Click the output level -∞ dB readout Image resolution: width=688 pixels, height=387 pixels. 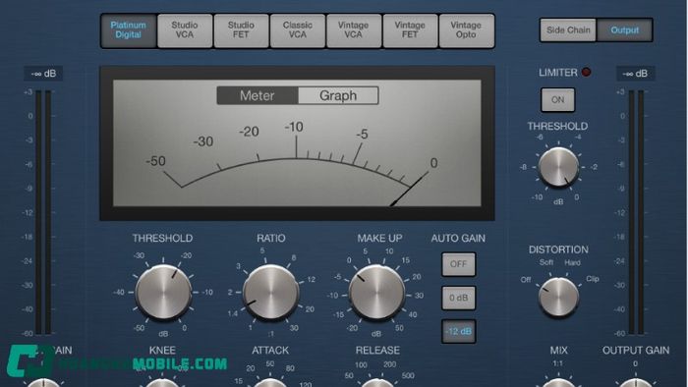[636, 74]
